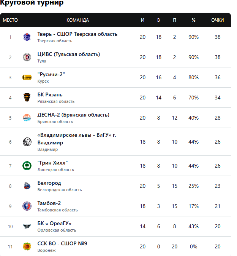The image size is (237, 256).
Task: Click the green Грин Хилл logo
Action: [27, 166]
